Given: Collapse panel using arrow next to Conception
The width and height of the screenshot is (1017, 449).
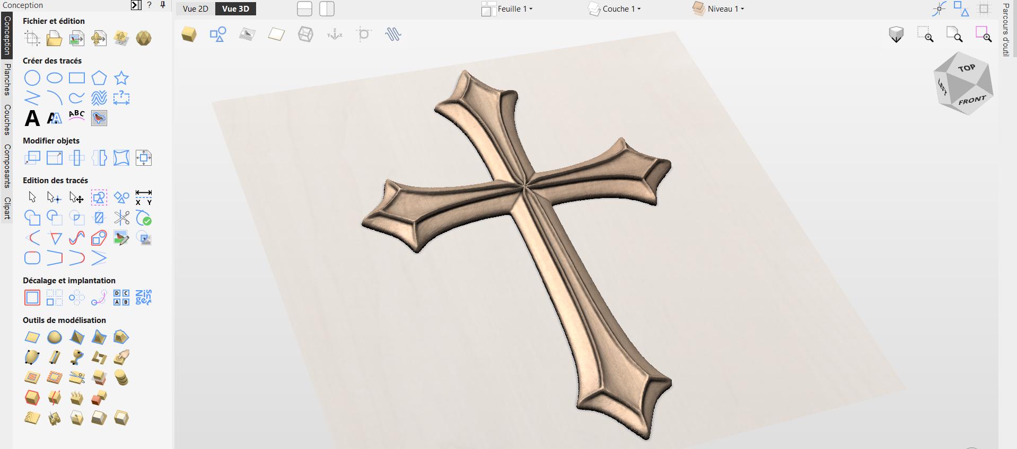Looking at the screenshot, I should point(136,5).
